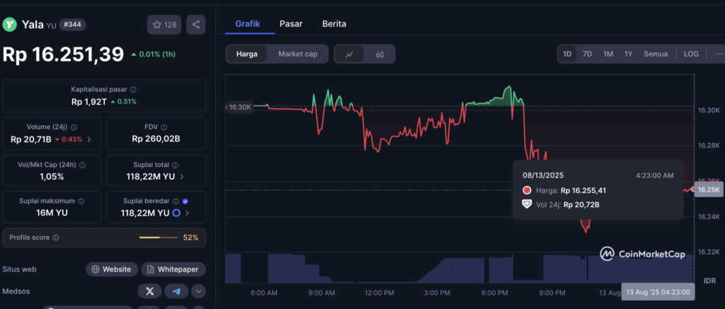The image size is (725, 309).
Task: Show info tooltip for FDV
Action: [164, 127]
